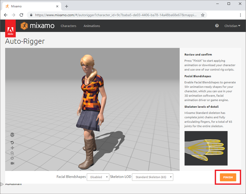Click the orange Finish button
The height and width of the screenshot is (194, 246).
pyautogui.click(x=228, y=177)
